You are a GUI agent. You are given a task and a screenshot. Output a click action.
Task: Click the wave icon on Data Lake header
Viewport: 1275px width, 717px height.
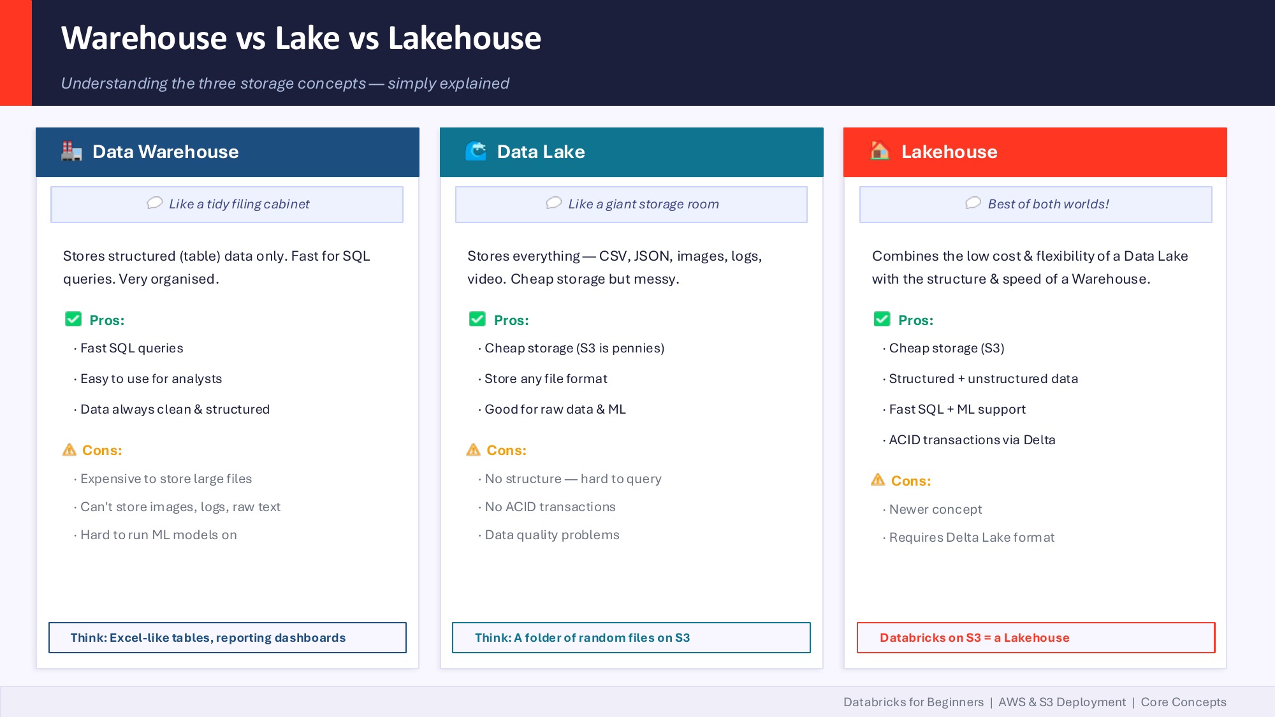pyautogui.click(x=476, y=152)
